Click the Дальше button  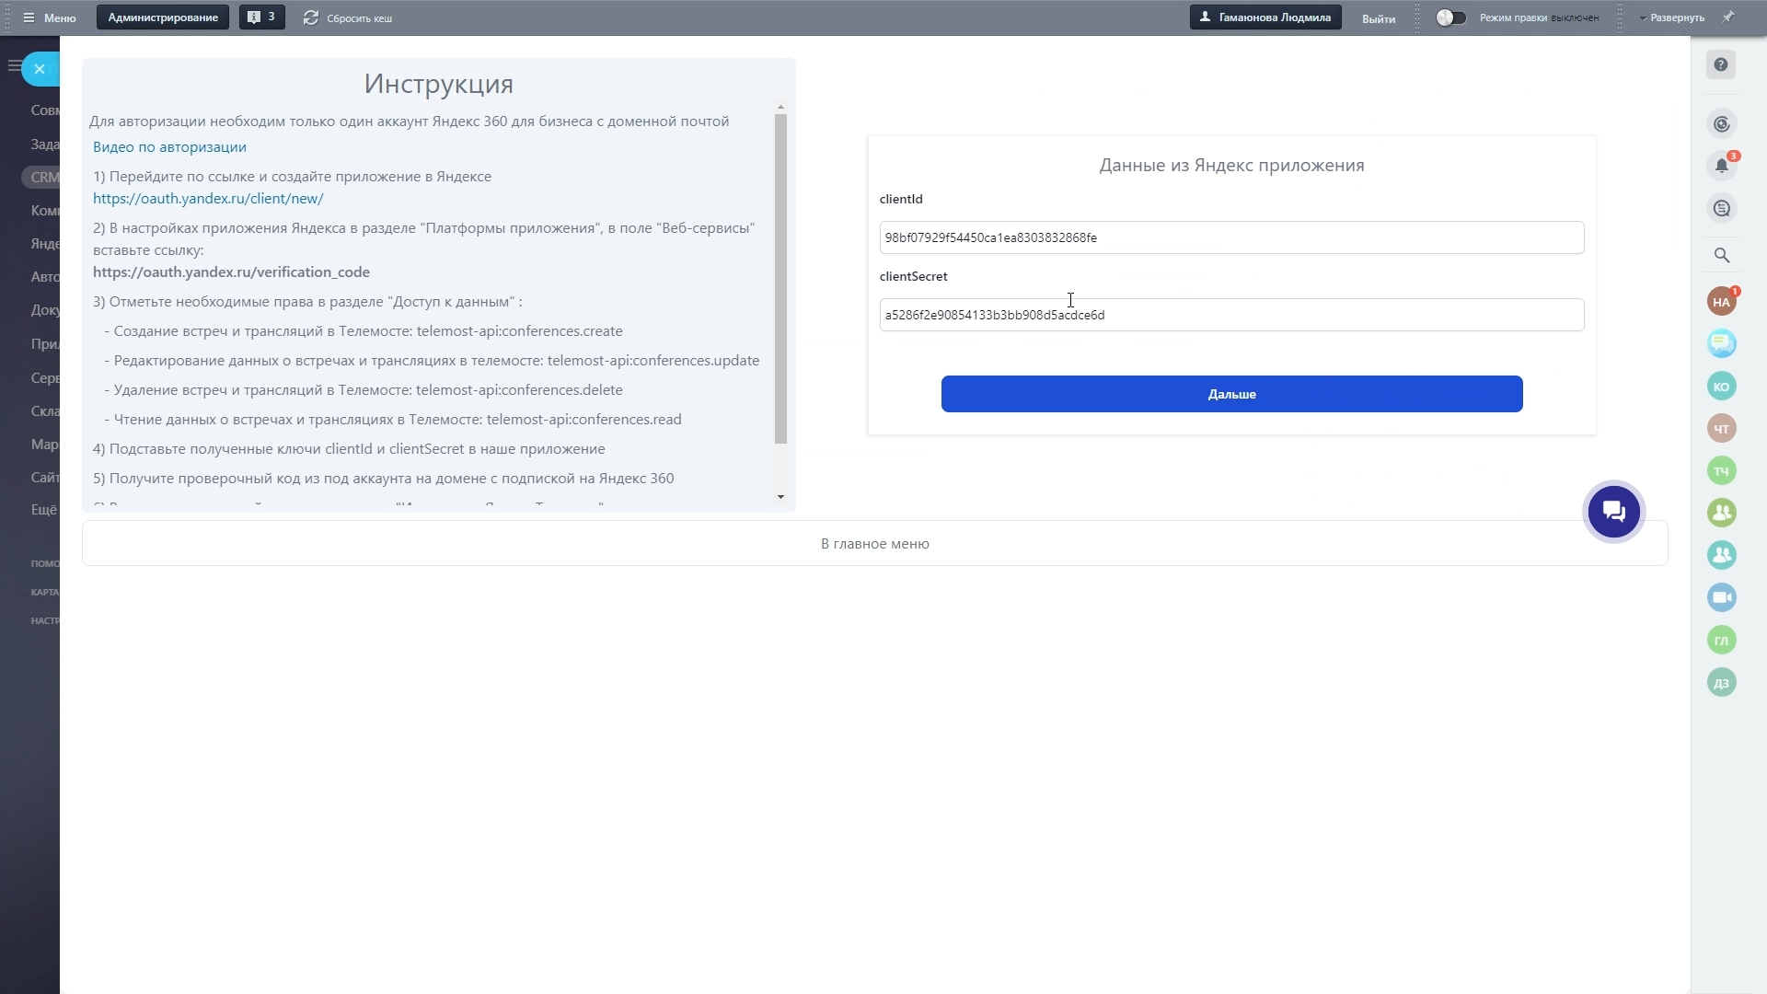coord(1231,394)
